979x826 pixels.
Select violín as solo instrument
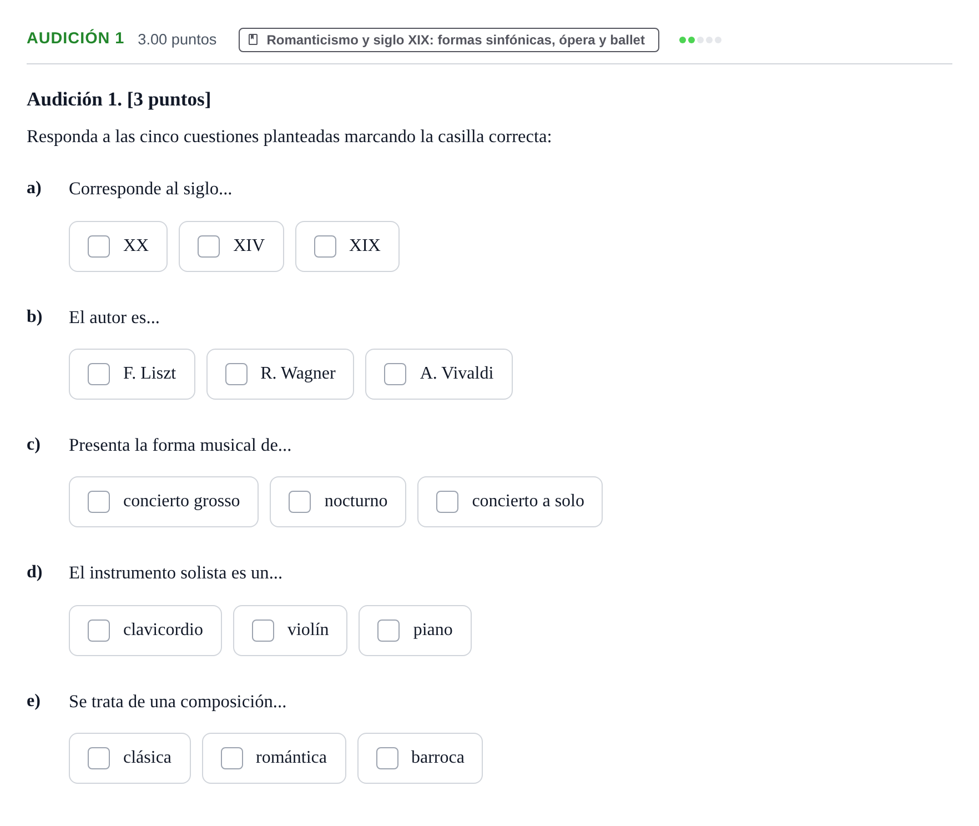(x=263, y=631)
